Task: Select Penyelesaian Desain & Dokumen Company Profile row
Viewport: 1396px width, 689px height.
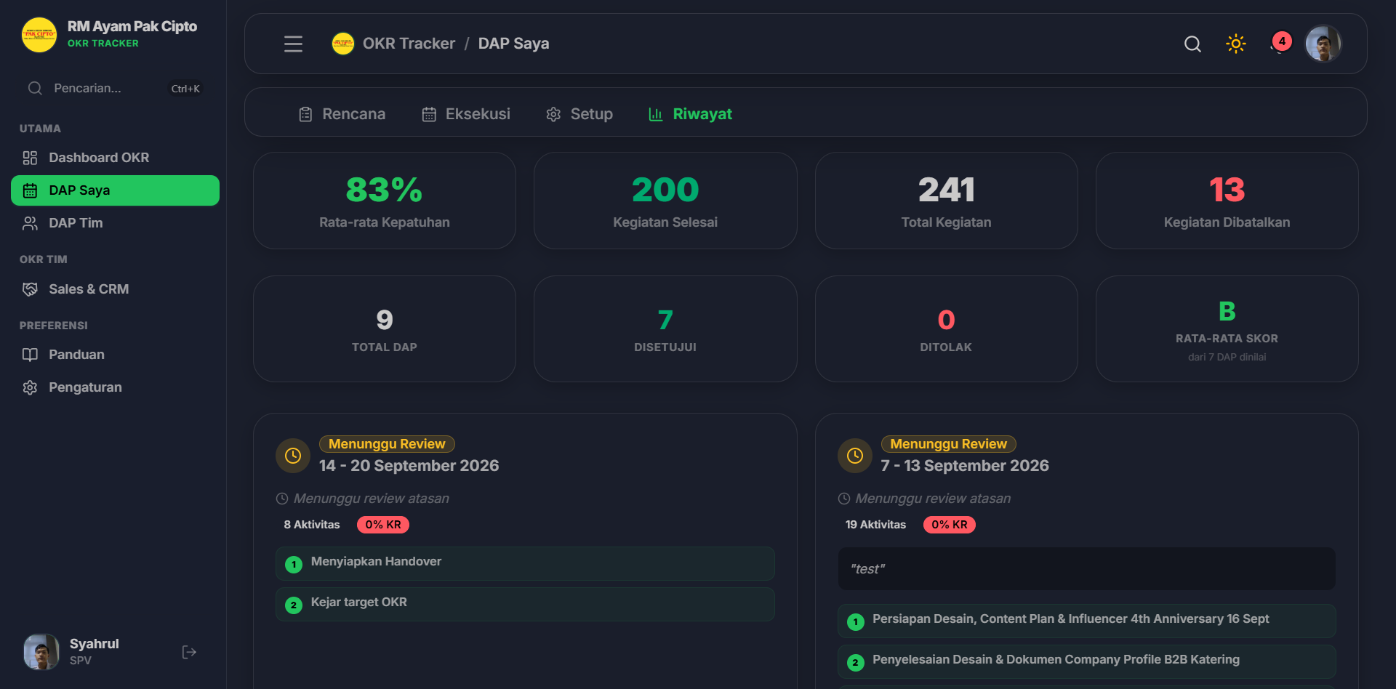Action: (x=1086, y=662)
